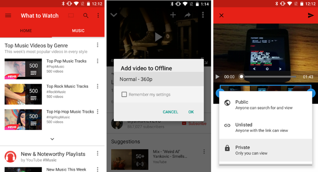
Task: Open options for the Weird Al mix
Action: 204,151
